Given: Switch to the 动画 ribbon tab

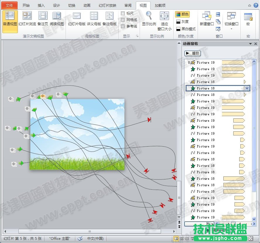Looking at the screenshot, I should pos(87,5).
